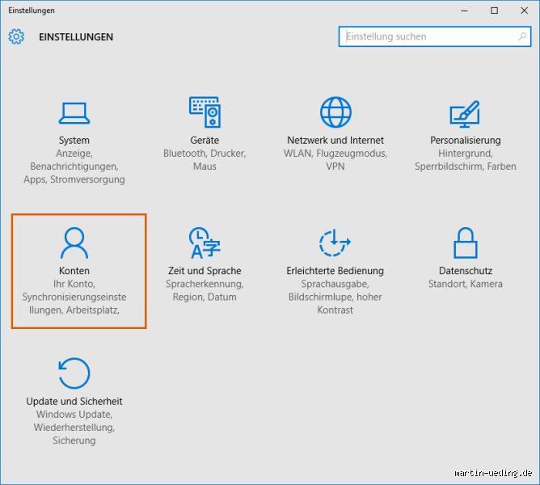Open the Zeit und Sprache icon
Viewport: 540px width, 485px height.
(x=205, y=242)
